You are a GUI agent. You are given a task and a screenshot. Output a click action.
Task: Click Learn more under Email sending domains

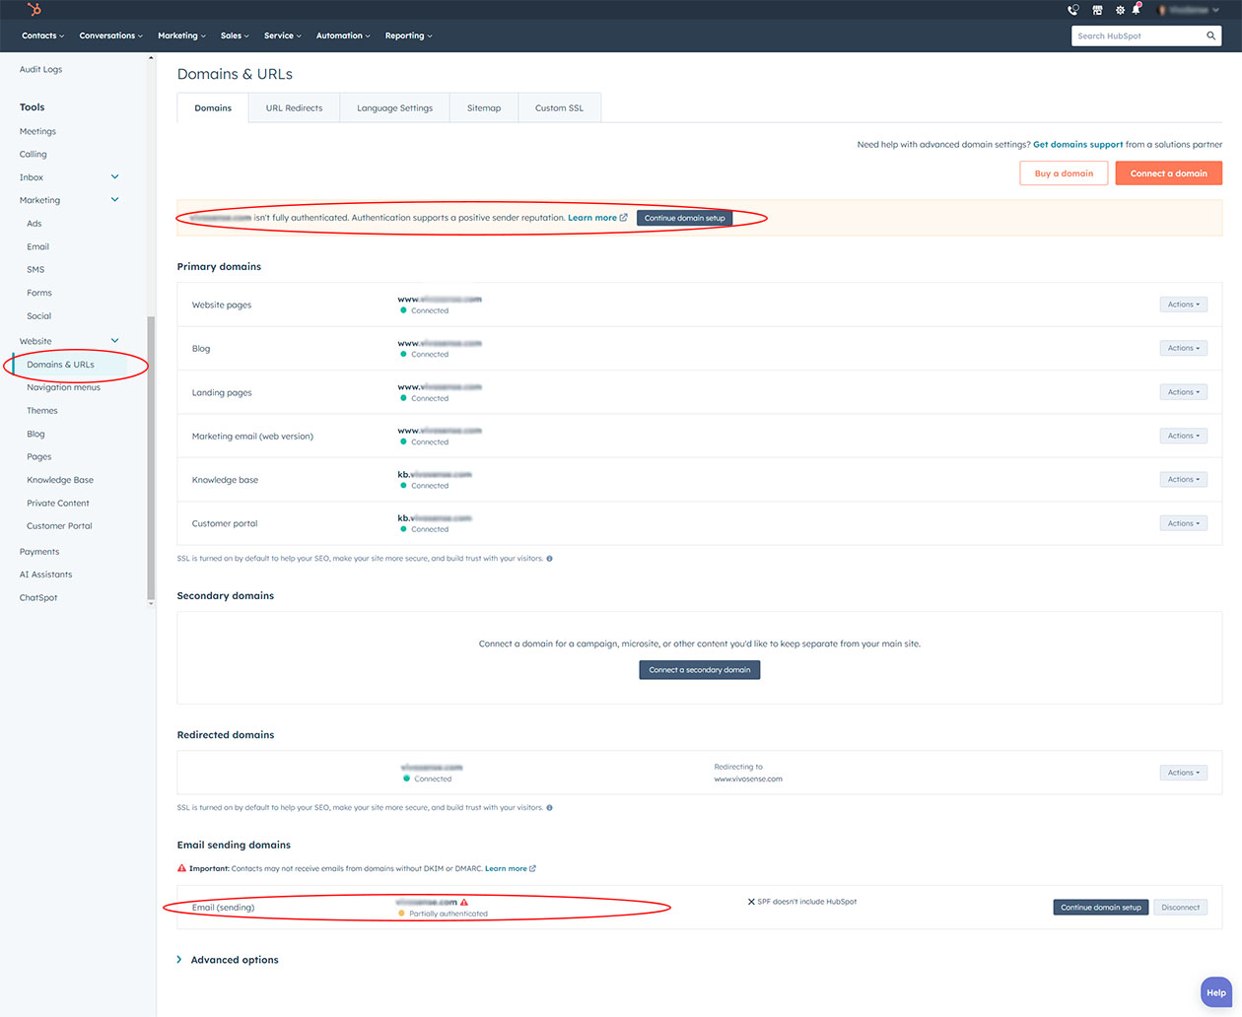(x=506, y=869)
